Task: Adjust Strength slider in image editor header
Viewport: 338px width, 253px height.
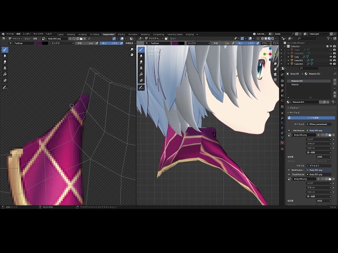Action: click(x=110, y=43)
